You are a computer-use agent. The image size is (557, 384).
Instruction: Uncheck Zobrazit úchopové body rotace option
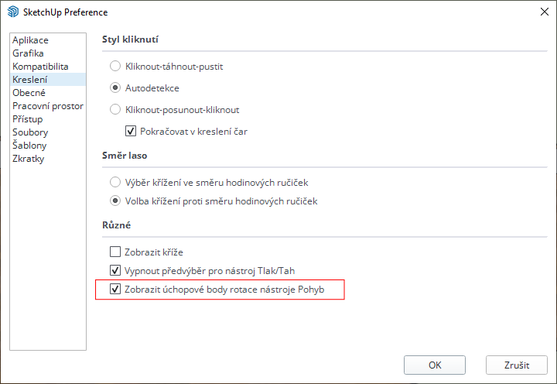click(116, 290)
